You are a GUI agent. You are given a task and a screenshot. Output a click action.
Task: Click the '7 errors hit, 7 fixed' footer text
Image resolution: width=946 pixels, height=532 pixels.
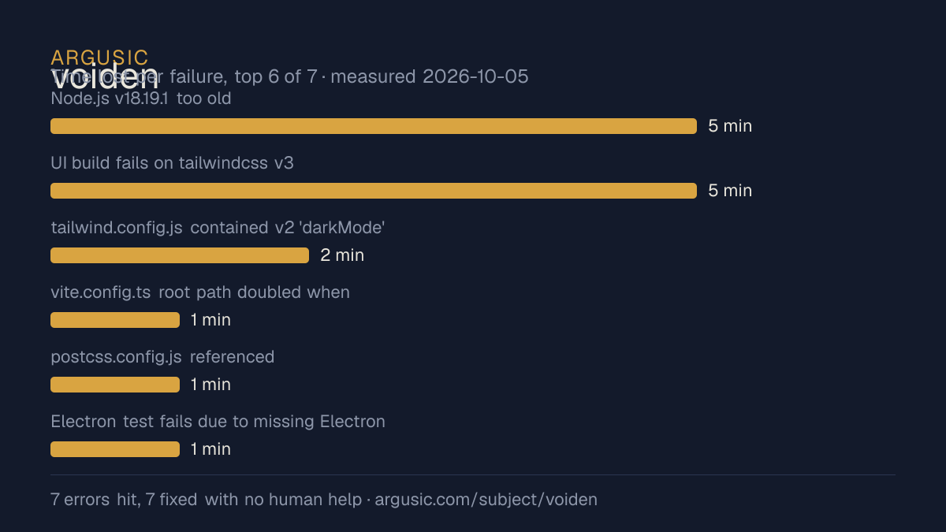tap(124, 500)
